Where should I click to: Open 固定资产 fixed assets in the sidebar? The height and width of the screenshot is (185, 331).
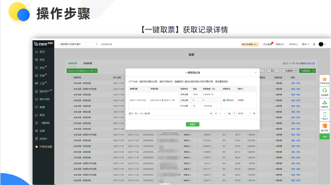(43, 91)
